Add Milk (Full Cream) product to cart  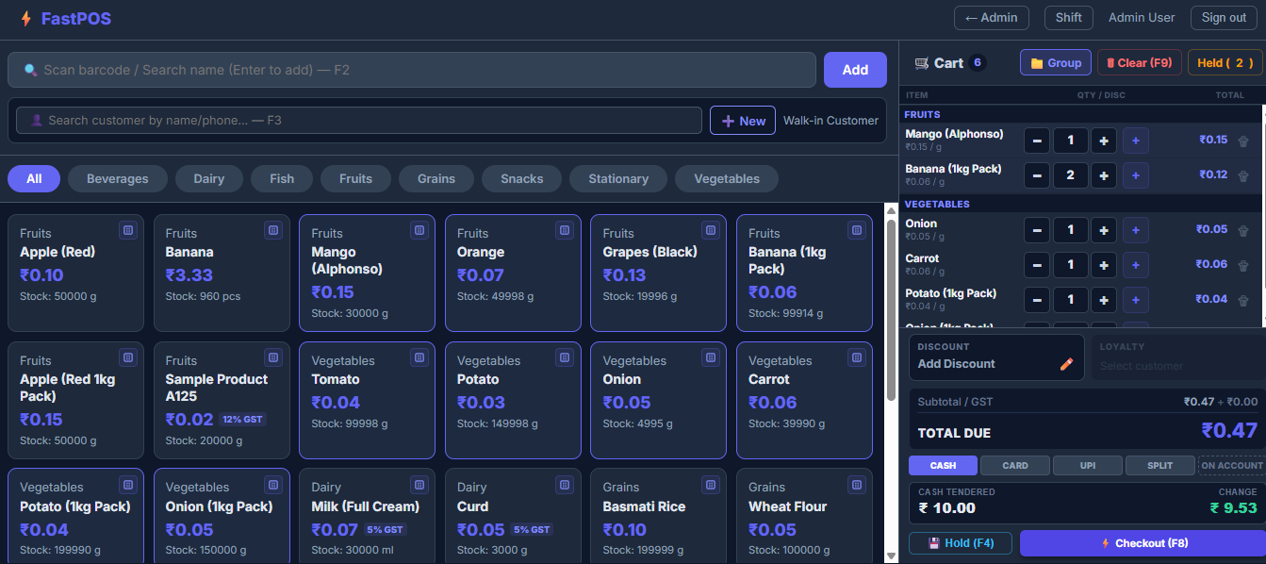point(367,516)
